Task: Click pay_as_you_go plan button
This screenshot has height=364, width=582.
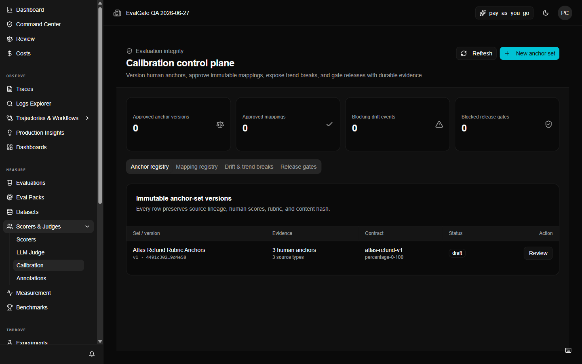Action: [x=504, y=13]
